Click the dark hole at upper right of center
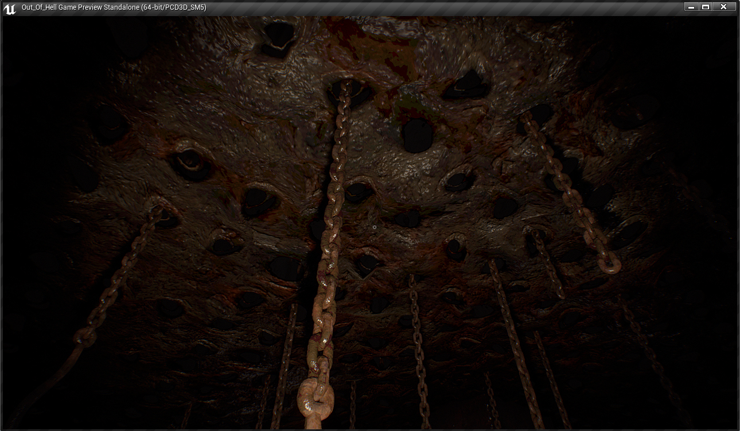Screen dimensions: 740x431 point(469,84)
